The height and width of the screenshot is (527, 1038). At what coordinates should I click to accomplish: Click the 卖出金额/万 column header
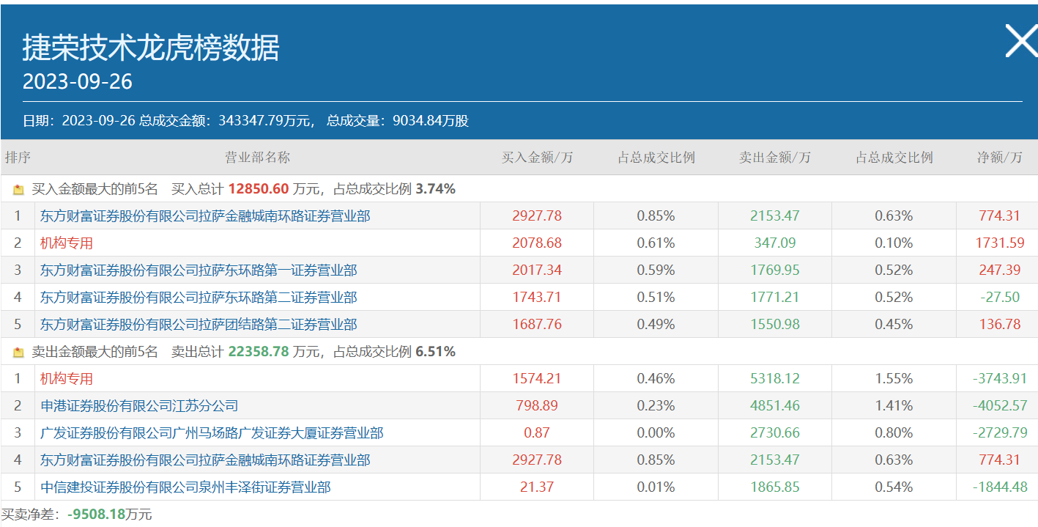[x=775, y=158]
